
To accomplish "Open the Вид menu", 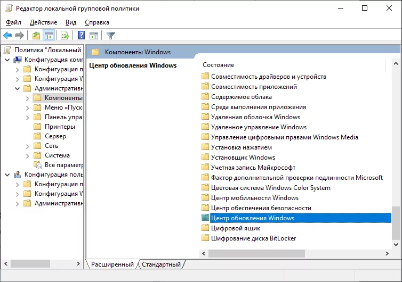I will pos(71,22).
